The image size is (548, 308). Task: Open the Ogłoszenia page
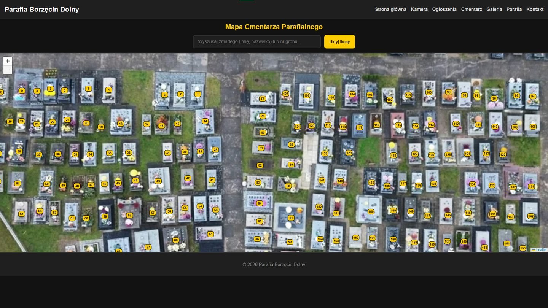(444, 9)
